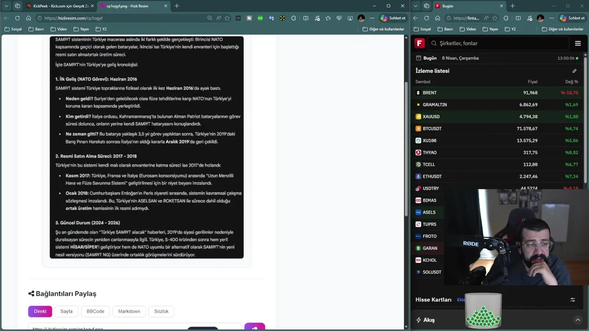Click back arrow in right browser window

(x=416, y=18)
